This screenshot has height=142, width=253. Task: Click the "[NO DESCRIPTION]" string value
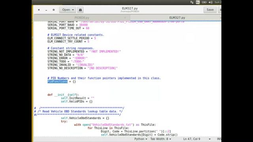coord(103,68)
